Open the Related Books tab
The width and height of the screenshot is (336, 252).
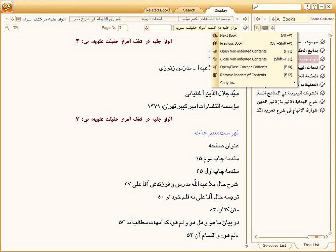[158, 10]
